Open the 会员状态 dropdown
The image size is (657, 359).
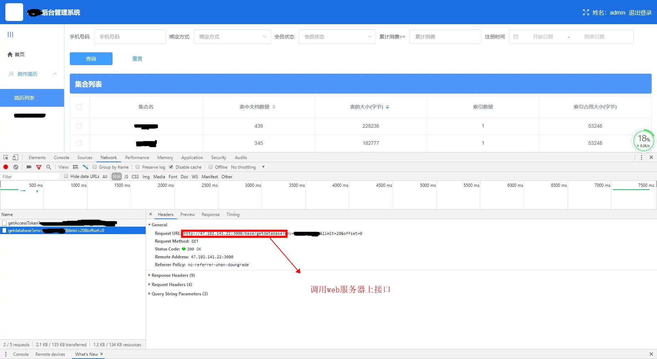tap(337, 37)
